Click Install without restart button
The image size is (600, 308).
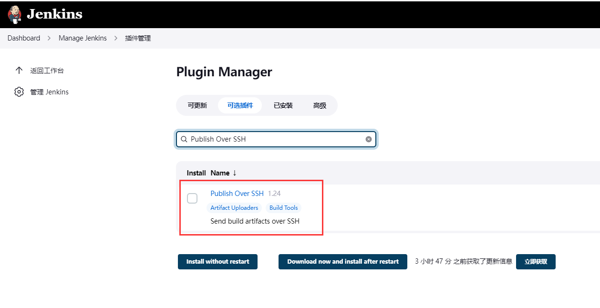217,262
